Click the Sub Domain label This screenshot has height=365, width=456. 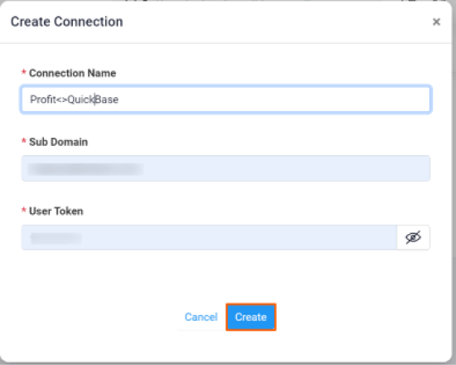click(x=58, y=142)
